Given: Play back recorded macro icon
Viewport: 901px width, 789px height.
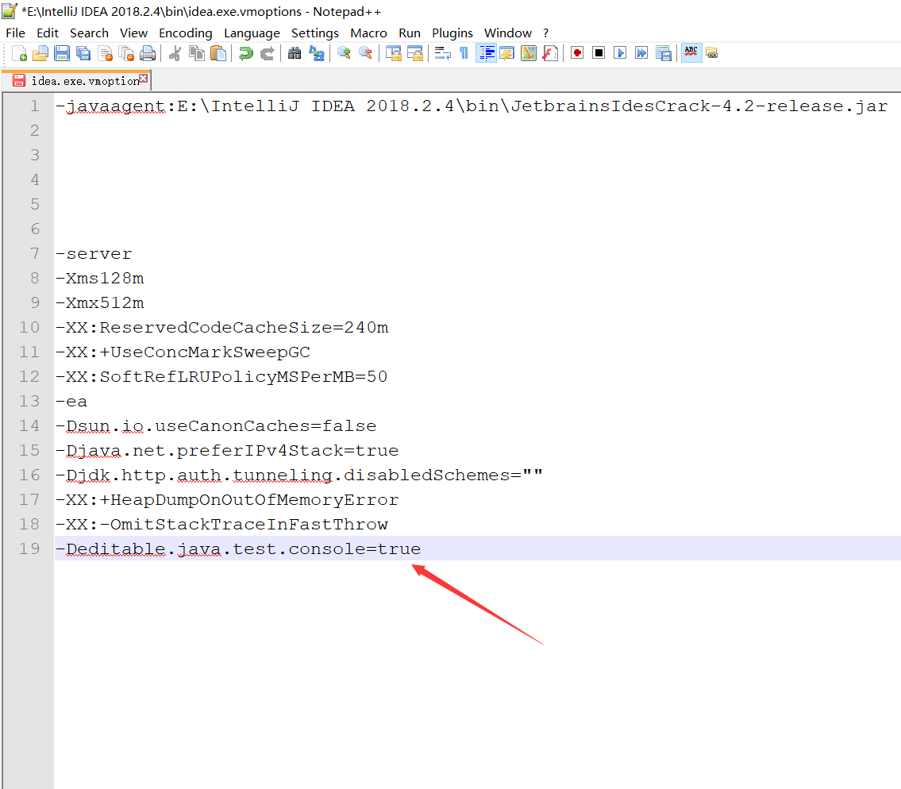Looking at the screenshot, I should (620, 53).
